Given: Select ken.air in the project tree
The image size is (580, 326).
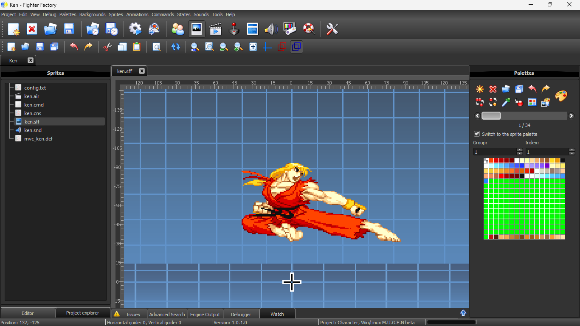Looking at the screenshot, I should coord(31,96).
